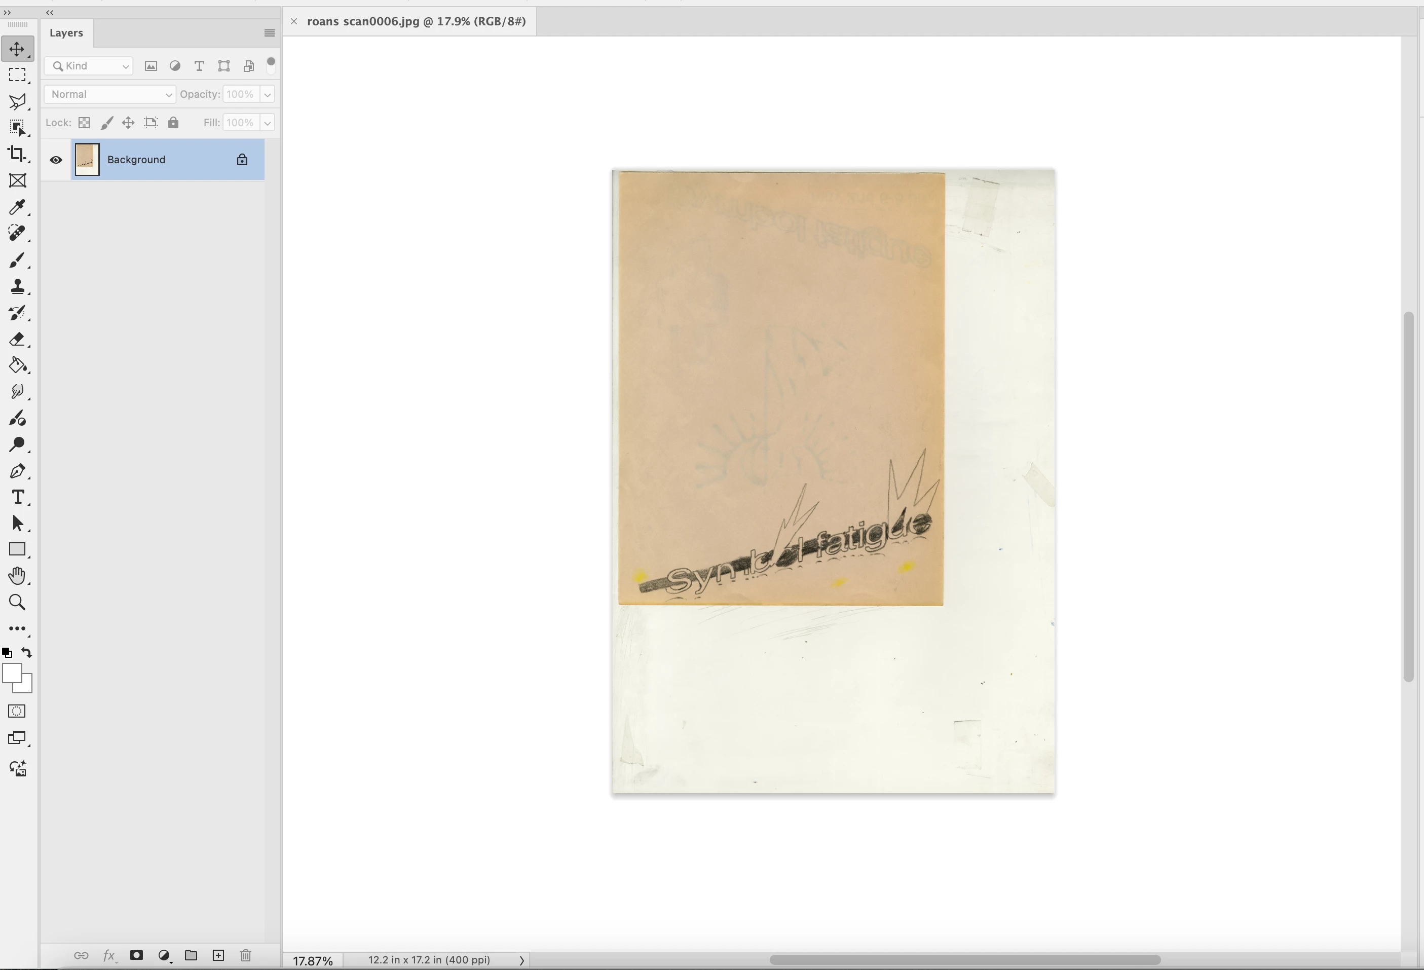Click the foreground color swatch
The width and height of the screenshot is (1424, 970).
[x=12, y=673]
